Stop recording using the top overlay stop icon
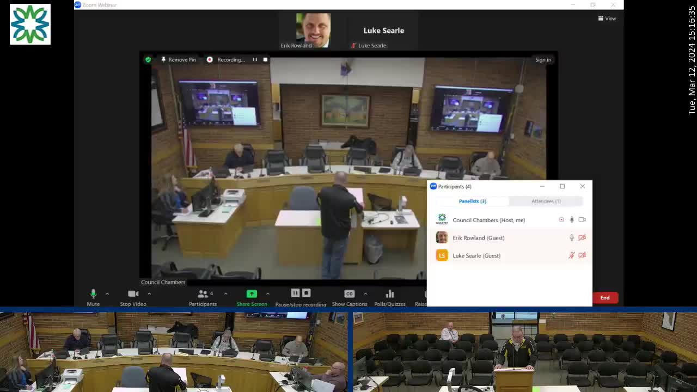Screen dimensions: 697x392 265,60
